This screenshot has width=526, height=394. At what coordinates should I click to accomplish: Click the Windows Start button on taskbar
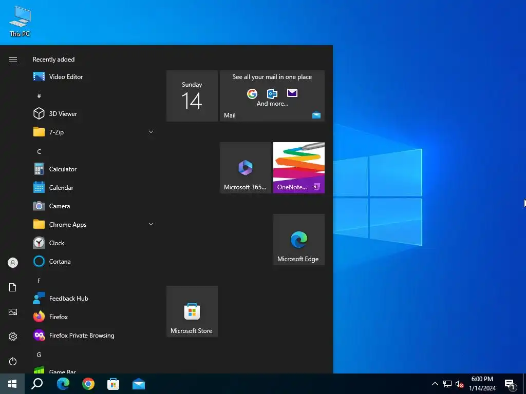point(12,384)
